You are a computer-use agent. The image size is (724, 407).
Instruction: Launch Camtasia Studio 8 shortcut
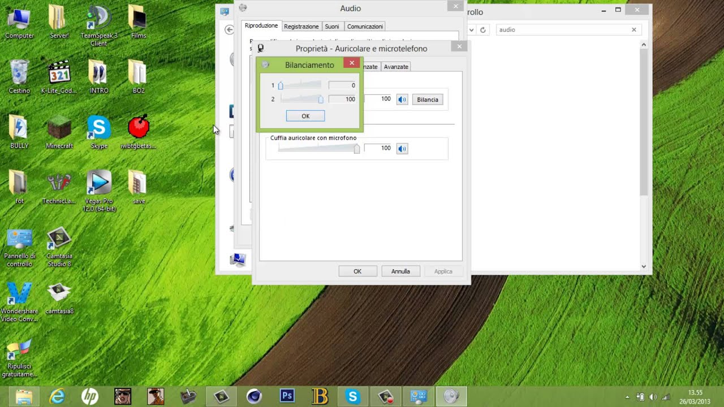(x=59, y=248)
